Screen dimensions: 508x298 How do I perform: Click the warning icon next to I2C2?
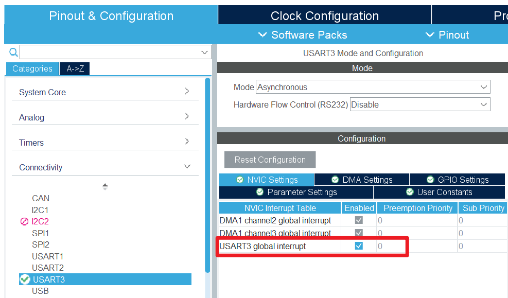click(24, 222)
